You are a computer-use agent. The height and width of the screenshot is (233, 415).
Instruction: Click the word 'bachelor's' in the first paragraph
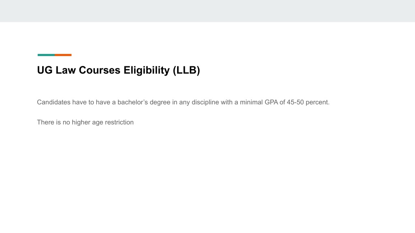(x=133, y=102)
